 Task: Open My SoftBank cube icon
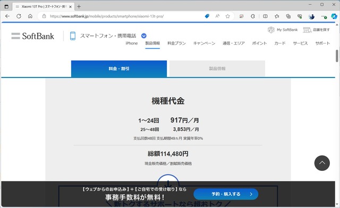(271, 30)
